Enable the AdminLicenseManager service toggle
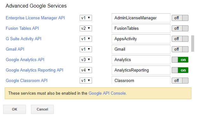The image size is (197, 120). pyautogui.click(x=180, y=18)
